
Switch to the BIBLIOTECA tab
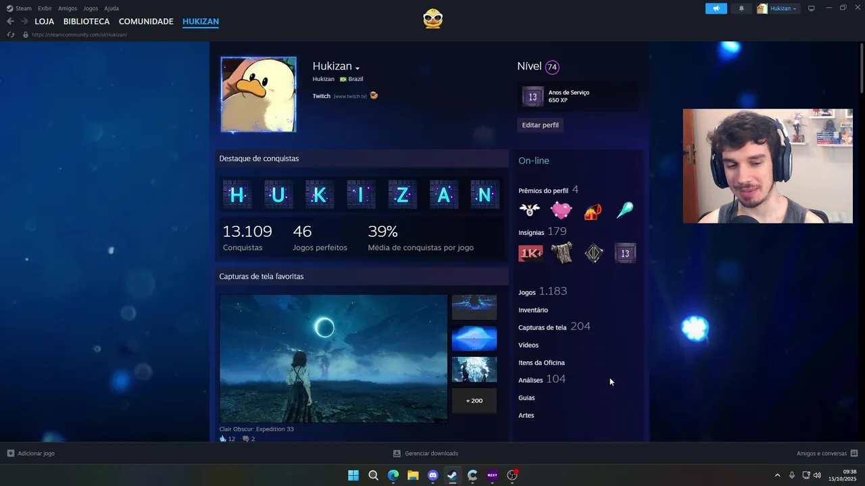[x=86, y=22]
